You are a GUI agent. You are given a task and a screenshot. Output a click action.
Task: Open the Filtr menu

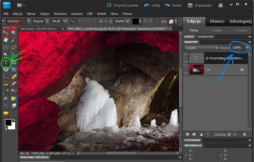(90, 14)
